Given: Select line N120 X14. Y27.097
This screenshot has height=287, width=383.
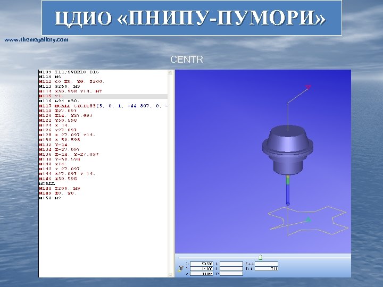Looking at the screenshot, I should point(66,115).
